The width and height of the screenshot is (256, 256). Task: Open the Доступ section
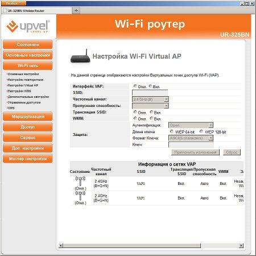[x=28, y=127]
